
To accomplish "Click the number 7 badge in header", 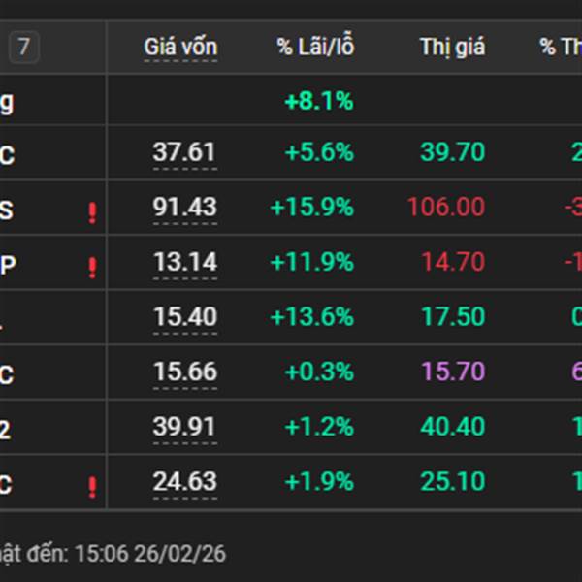I will tap(24, 47).
